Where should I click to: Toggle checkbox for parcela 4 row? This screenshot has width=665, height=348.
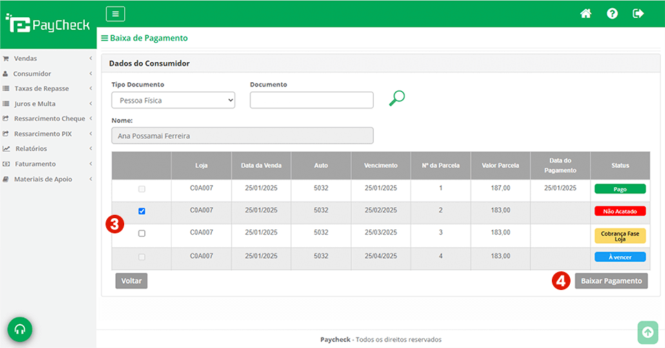pyautogui.click(x=141, y=257)
